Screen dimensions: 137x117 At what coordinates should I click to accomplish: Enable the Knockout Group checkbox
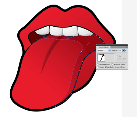(x=112, y=64)
